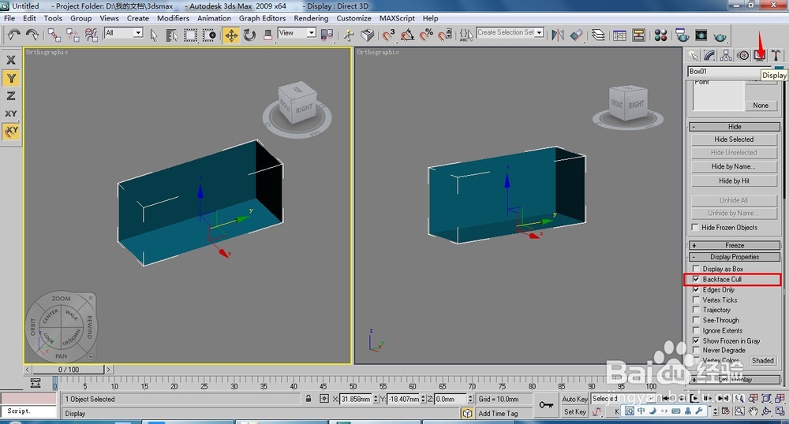
Task: Toggle the Edges Only checkbox
Action: 696,290
